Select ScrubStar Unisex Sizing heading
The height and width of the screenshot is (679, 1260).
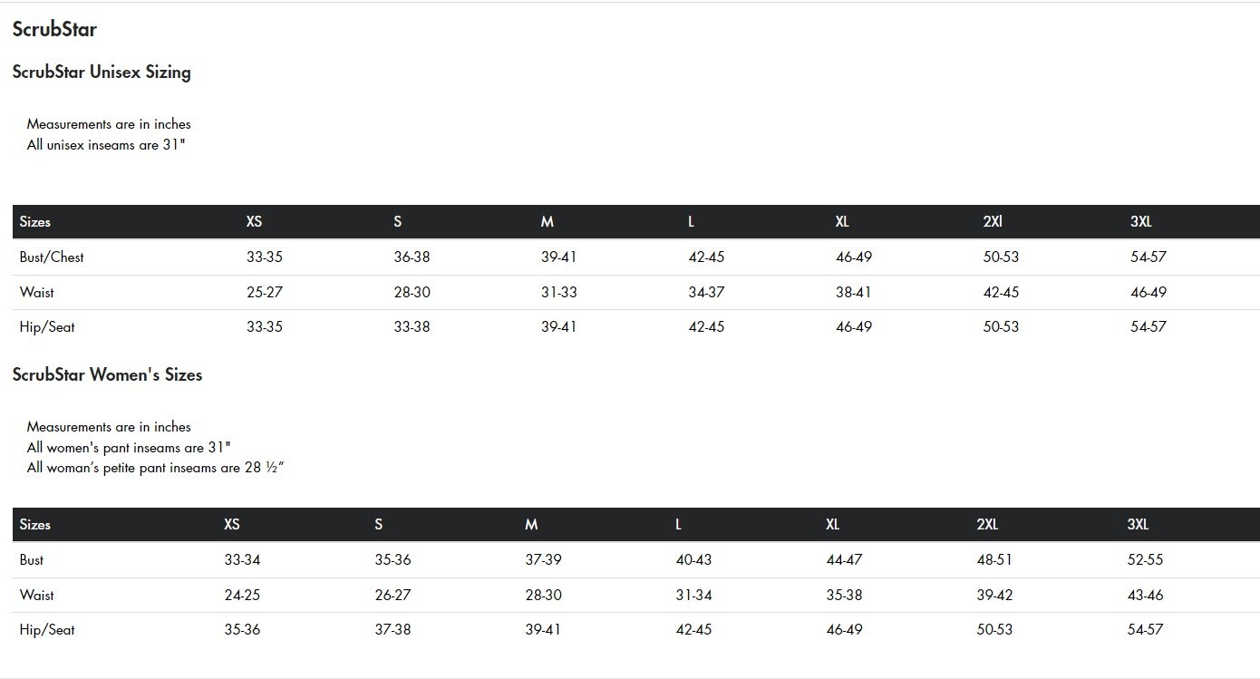(x=102, y=73)
